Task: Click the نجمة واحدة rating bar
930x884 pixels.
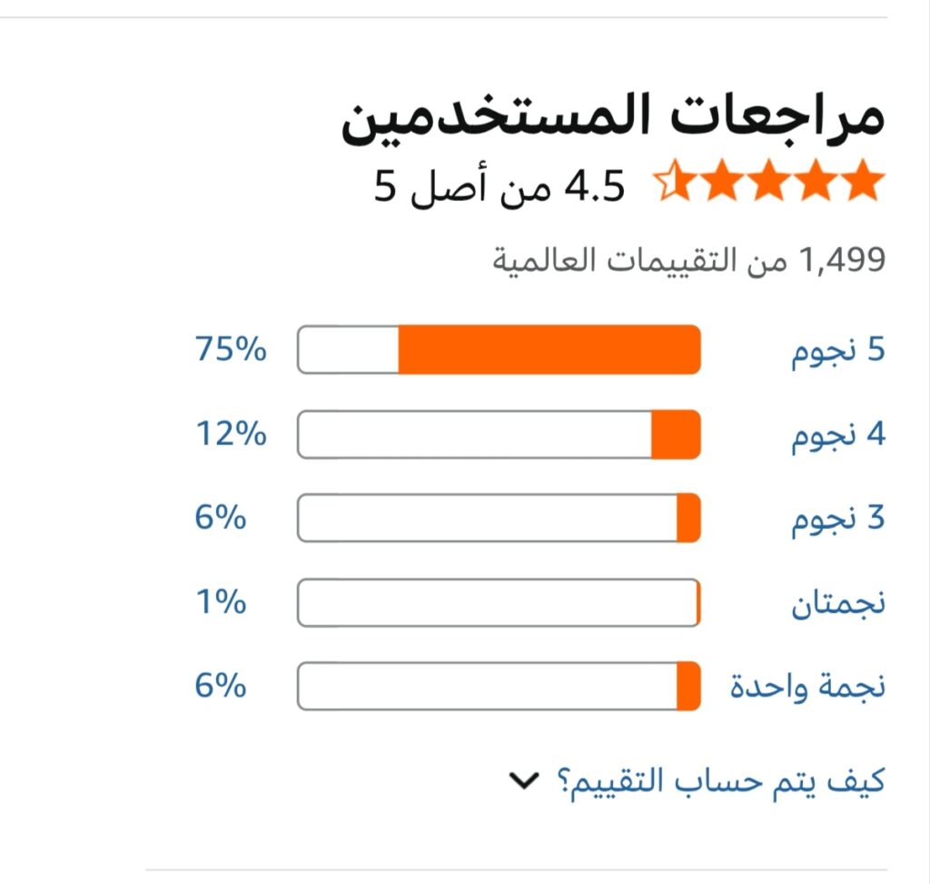Action: click(x=498, y=686)
